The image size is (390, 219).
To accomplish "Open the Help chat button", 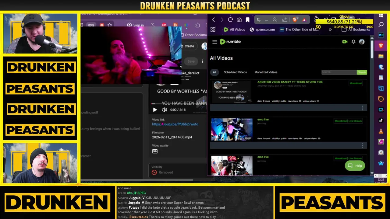I will 355,166.
